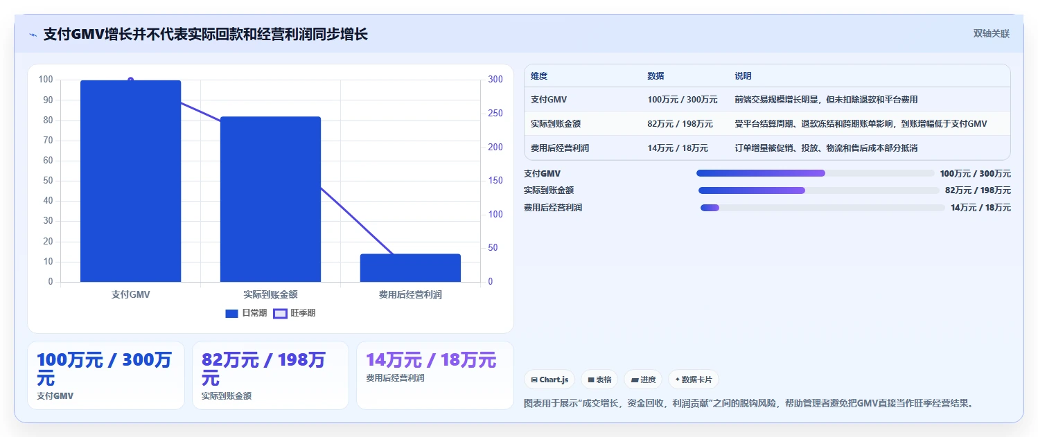1038x437 pixels.
Task: Click the 82万元 / 198万元 data card
Action: click(x=270, y=375)
